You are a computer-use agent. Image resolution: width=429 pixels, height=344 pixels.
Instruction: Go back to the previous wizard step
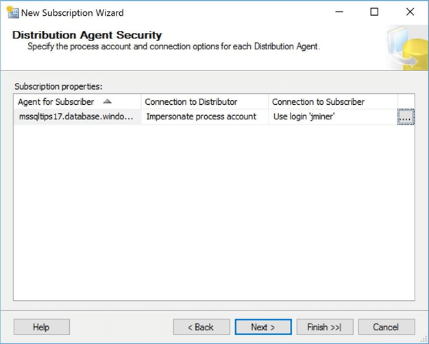201,327
